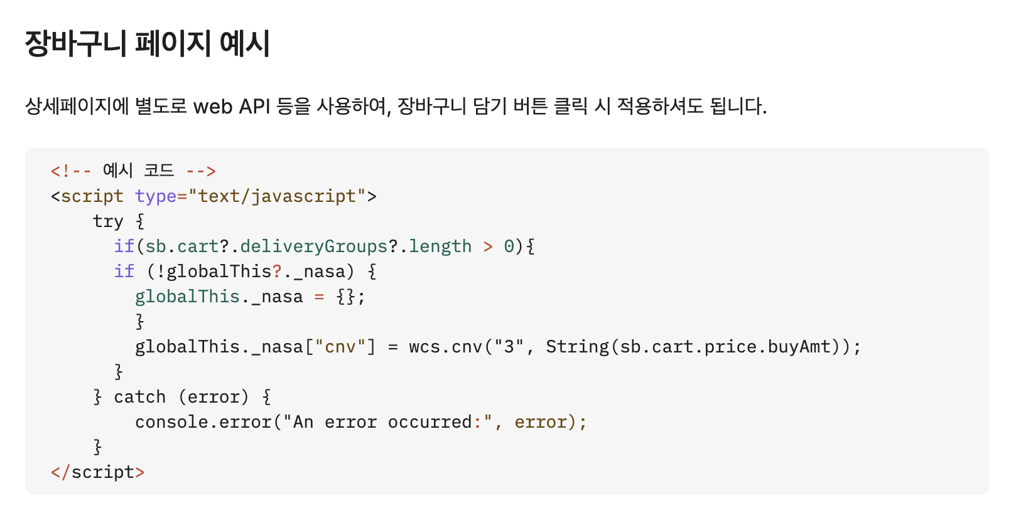Image resolution: width=1011 pixels, height=513 pixels.
Task: Click the "An error occurred:" string
Action: tap(388, 422)
